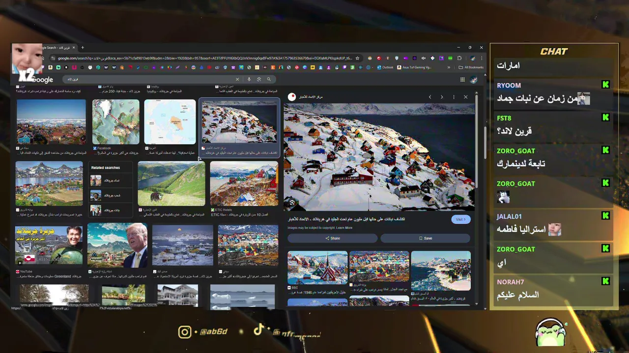Click NORAH7's chat message

coord(553,289)
